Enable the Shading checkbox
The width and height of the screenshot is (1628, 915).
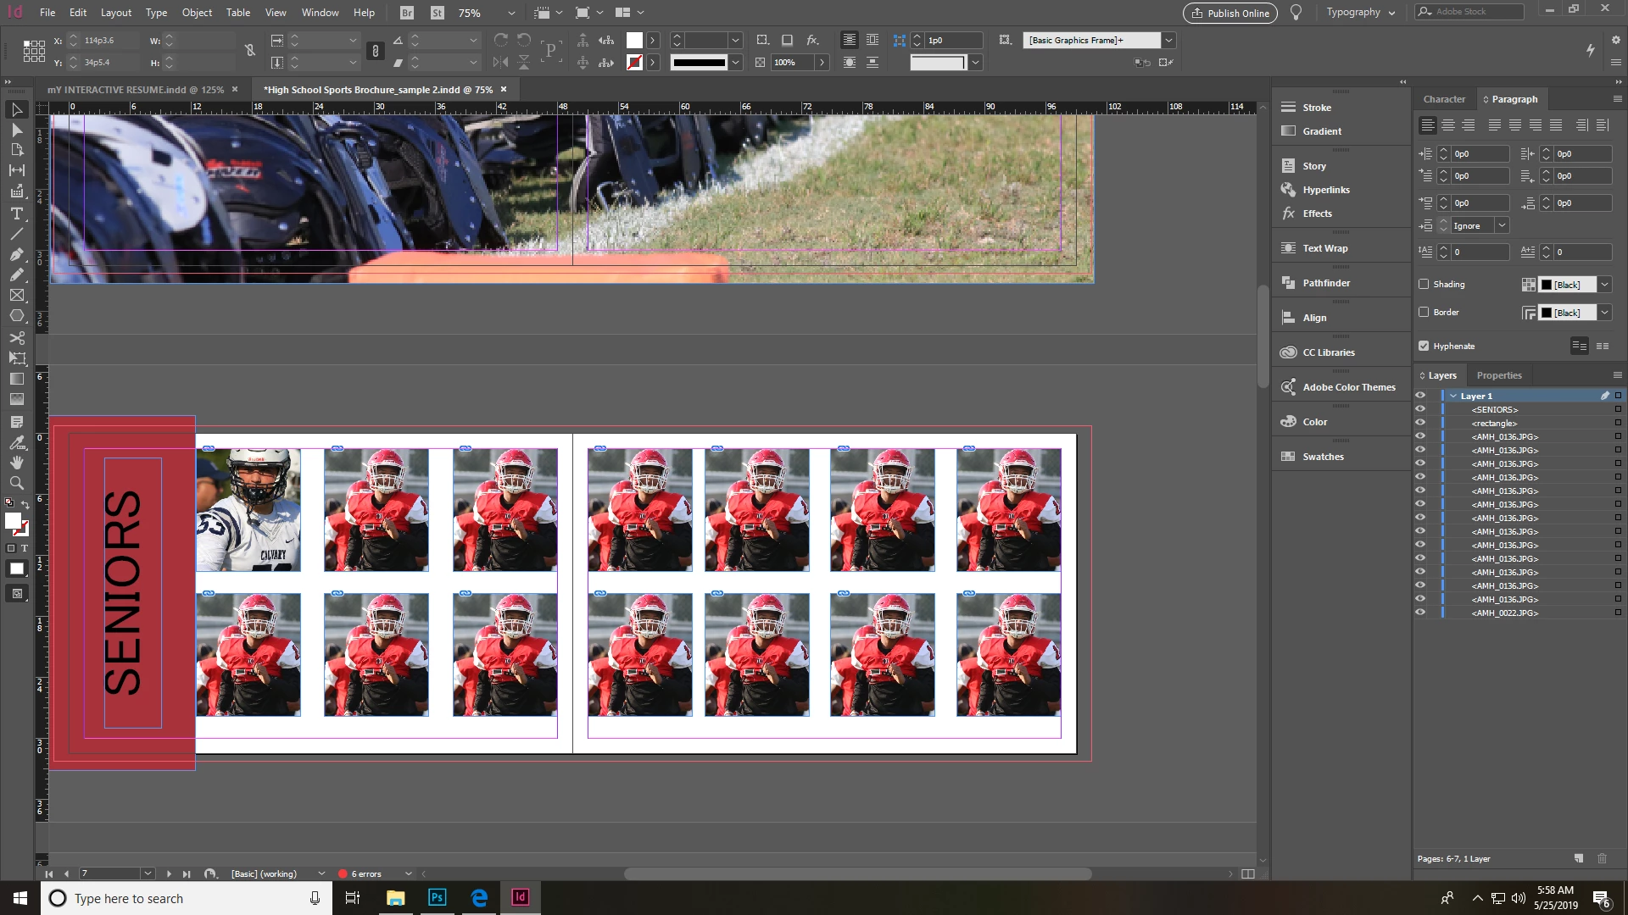1424,285
